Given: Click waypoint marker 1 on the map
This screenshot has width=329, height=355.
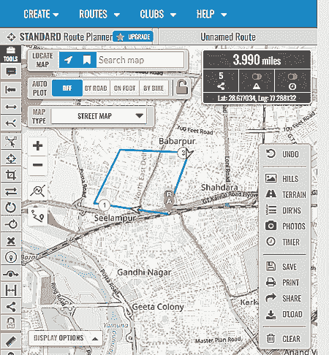Looking at the screenshot, I should pos(105,205).
